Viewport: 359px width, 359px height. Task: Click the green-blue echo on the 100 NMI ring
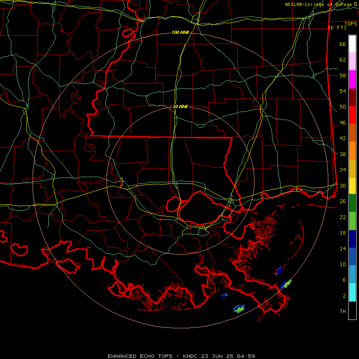click(x=286, y=284)
